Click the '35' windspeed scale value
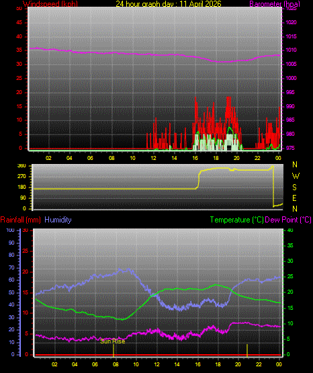Screen dimensions: 313x373 tap(19, 50)
